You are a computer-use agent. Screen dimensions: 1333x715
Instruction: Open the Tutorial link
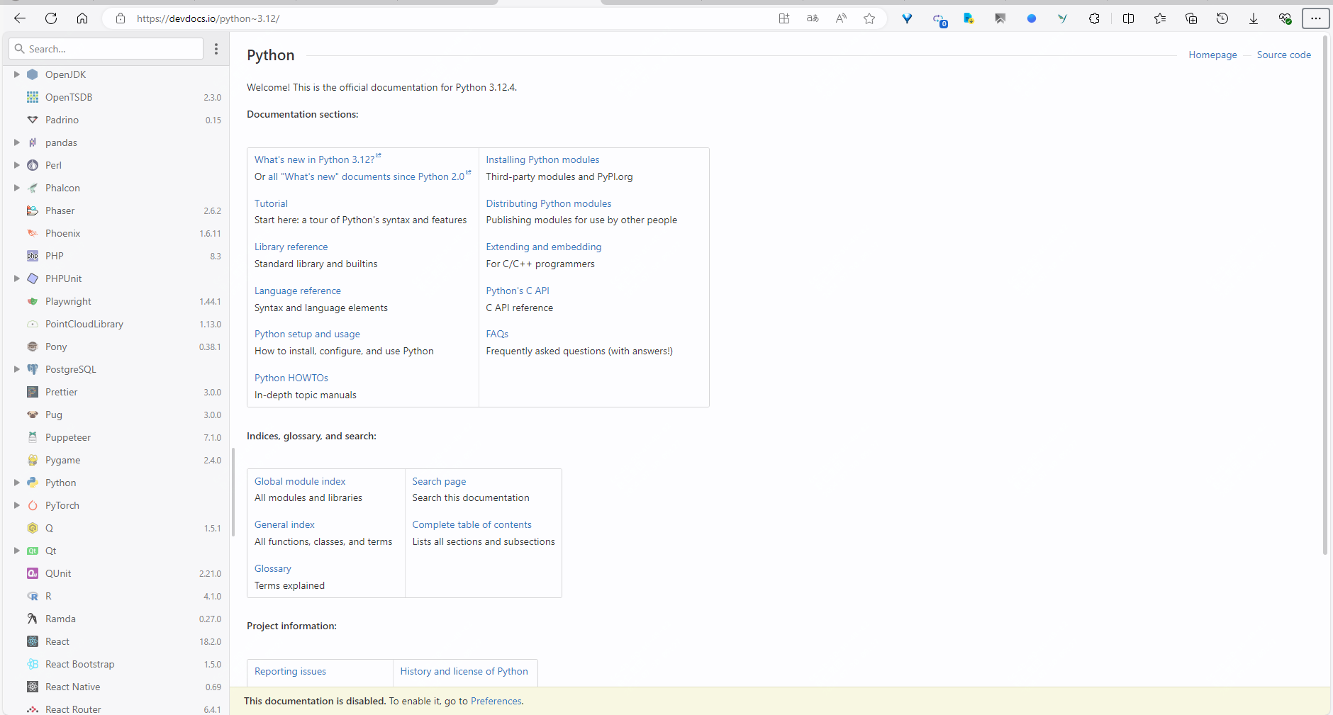(271, 203)
